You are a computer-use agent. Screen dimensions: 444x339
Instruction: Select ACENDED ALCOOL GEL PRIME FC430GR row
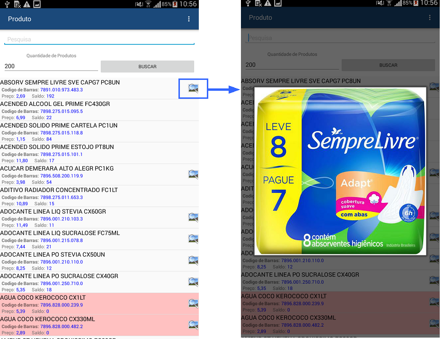click(99, 110)
